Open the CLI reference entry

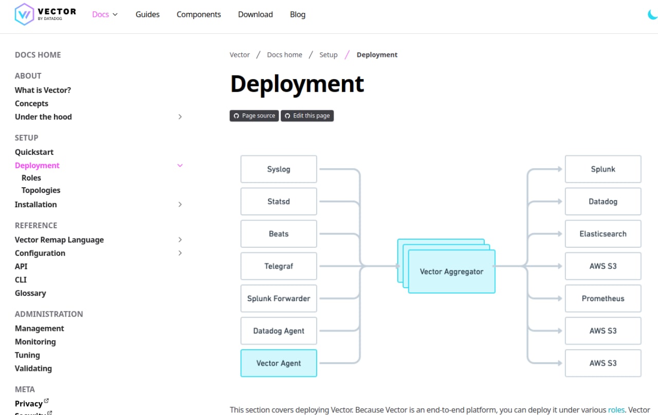point(21,280)
